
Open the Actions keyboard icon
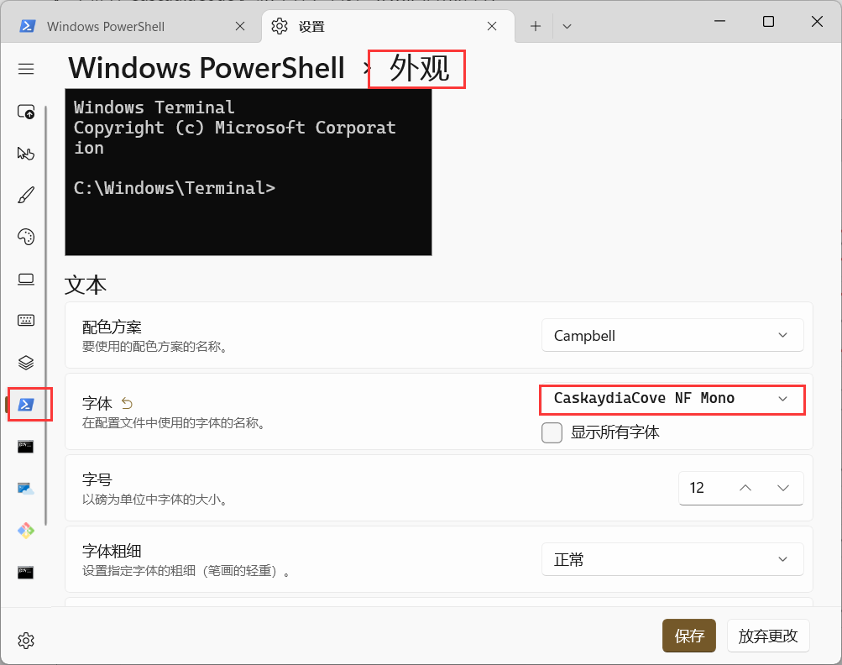pos(26,321)
